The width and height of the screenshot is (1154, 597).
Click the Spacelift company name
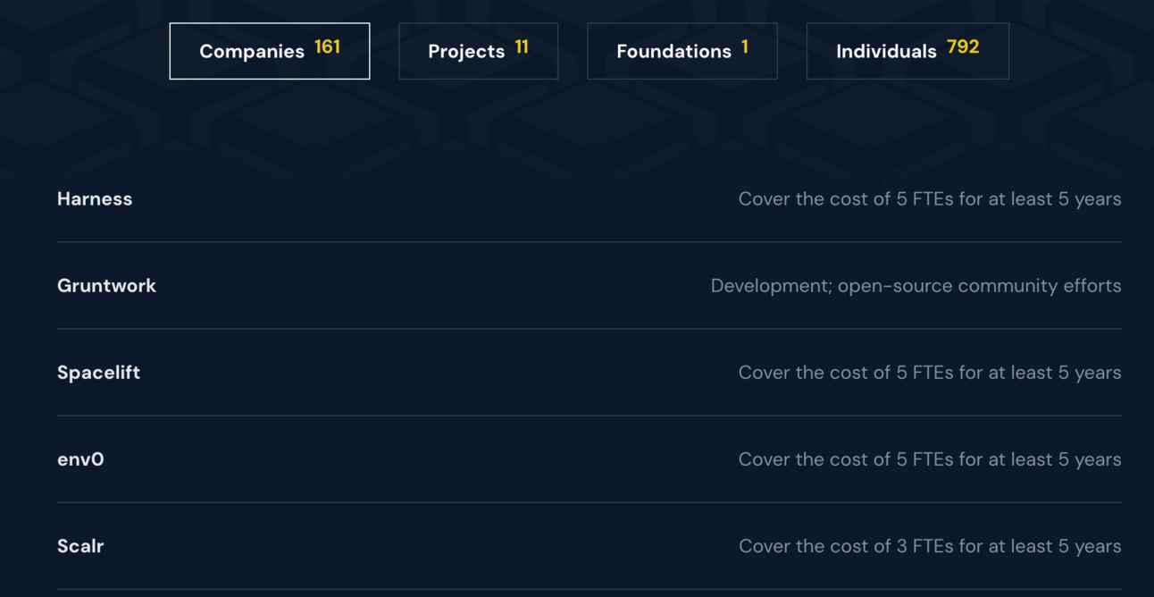click(x=98, y=372)
